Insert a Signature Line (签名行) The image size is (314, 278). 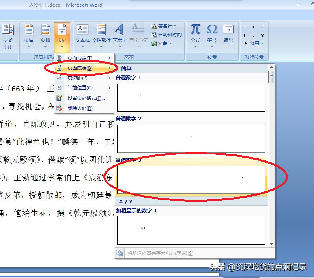point(163,26)
